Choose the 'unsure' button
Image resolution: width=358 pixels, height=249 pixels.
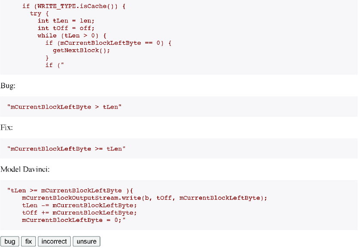(86, 242)
